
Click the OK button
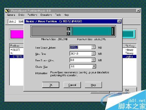51,85
